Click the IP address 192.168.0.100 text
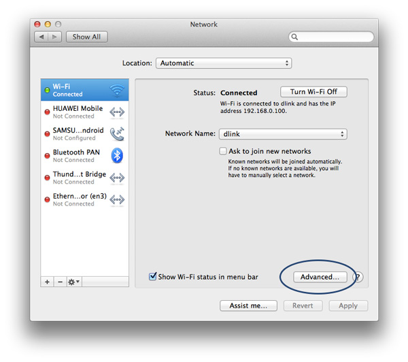The width and height of the screenshot is (408, 362). coord(265,111)
